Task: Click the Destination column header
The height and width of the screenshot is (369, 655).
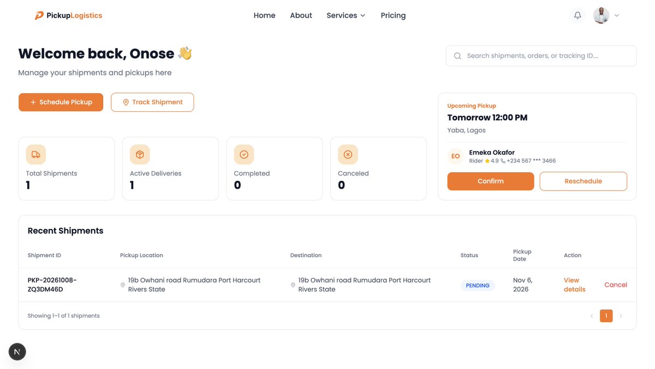Action: 306,255
